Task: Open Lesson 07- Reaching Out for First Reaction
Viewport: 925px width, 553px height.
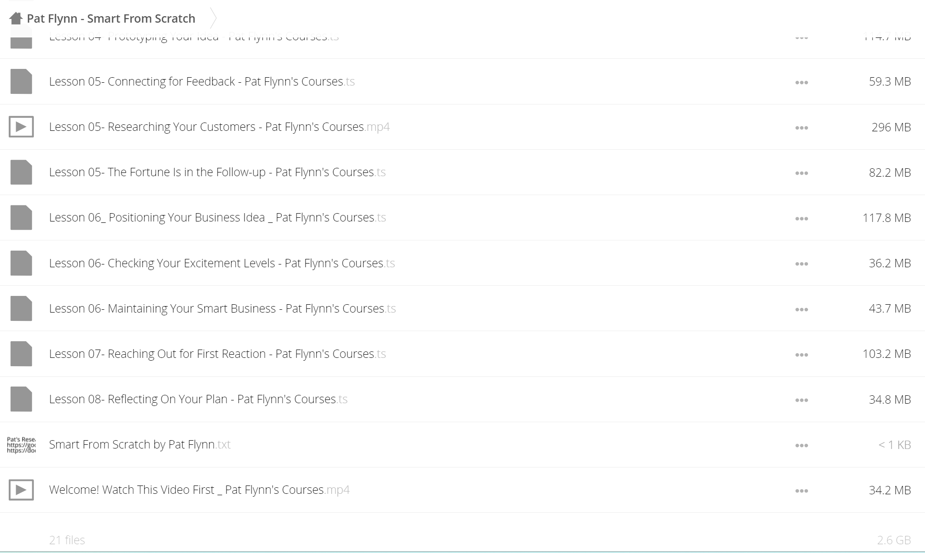Action: [x=217, y=354]
